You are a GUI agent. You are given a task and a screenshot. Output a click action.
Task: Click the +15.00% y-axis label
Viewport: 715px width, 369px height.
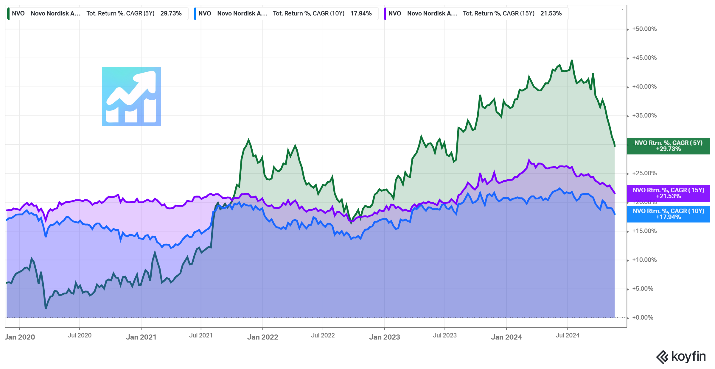point(644,231)
